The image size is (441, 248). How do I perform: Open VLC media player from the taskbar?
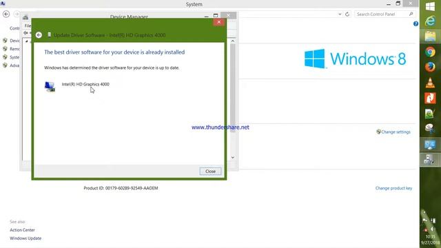[430, 83]
